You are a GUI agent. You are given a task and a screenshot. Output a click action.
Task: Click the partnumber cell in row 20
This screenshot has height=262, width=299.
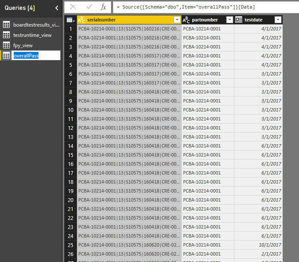click(207, 200)
